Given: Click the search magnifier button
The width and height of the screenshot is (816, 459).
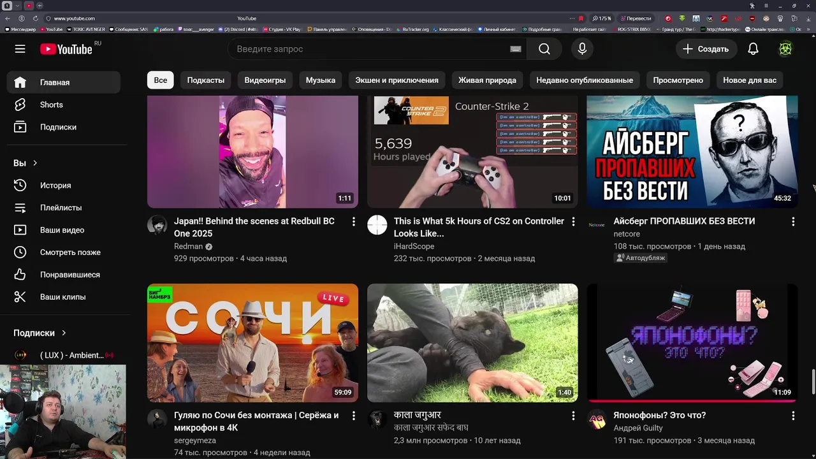Looking at the screenshot, I should 544,49.
